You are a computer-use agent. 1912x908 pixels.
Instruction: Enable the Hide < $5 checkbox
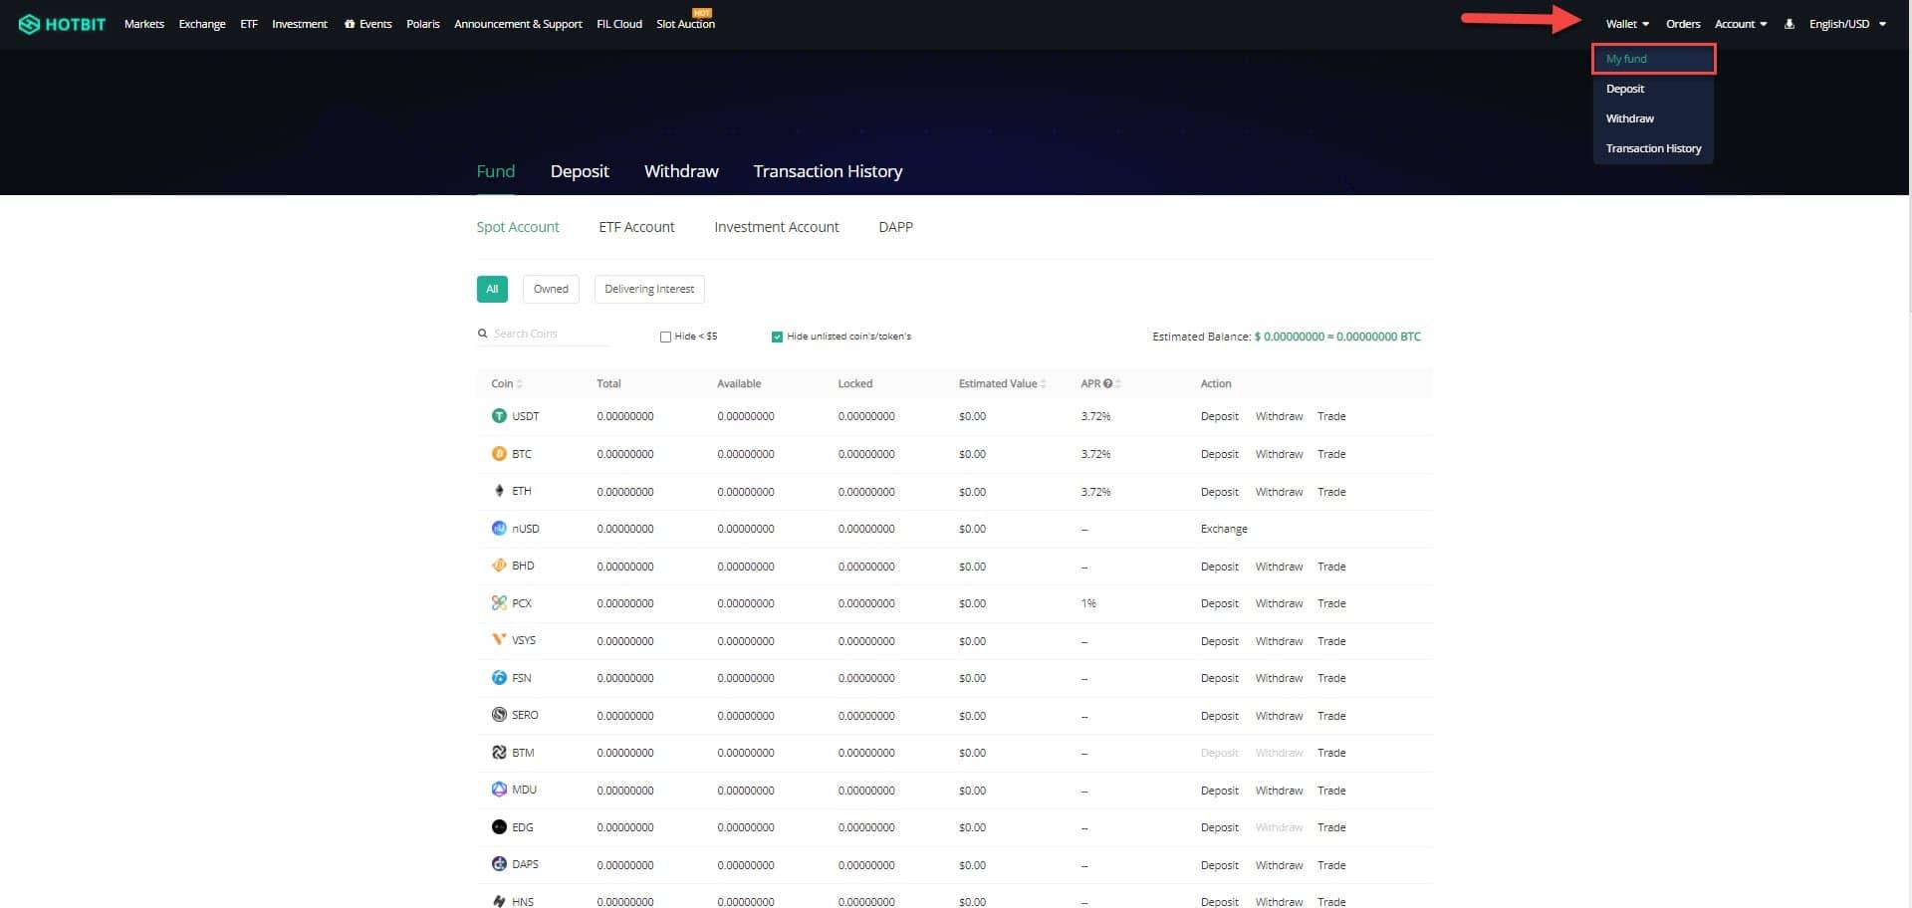click(x=665, y=337)
